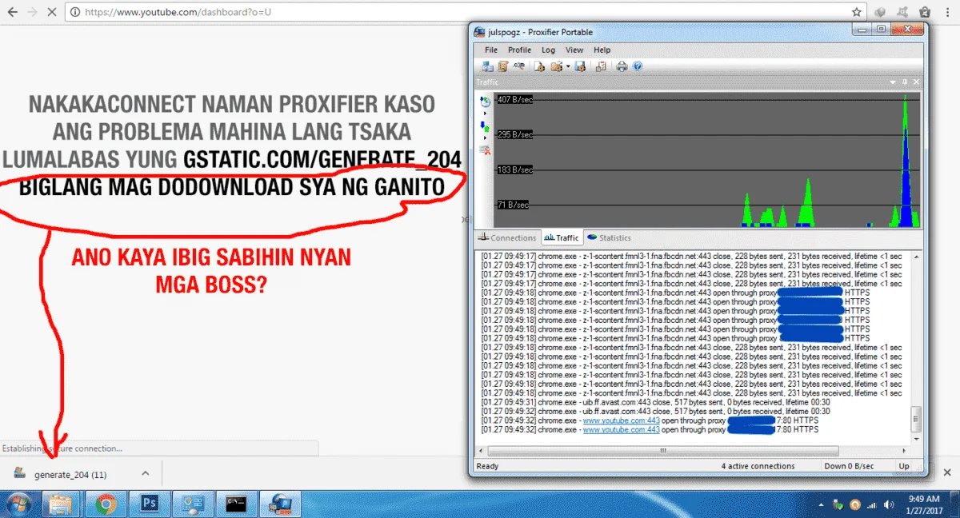This screenshot has width=960, height=518.
Task: Click the open profile folder icon
Action: click(x=557, y=66)
